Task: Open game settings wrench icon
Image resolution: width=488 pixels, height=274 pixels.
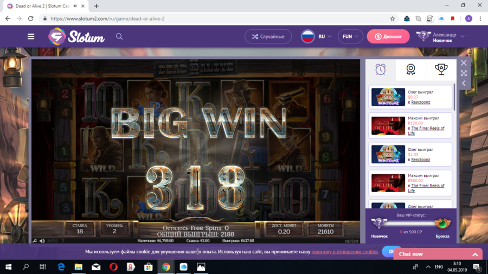Action: (35, 241)
